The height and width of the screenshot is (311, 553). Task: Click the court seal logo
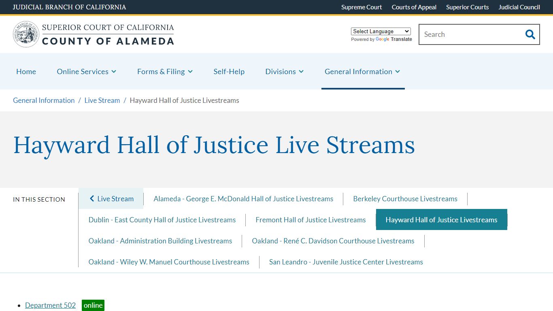pyautogui.click(x=26, y=34)
